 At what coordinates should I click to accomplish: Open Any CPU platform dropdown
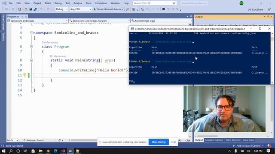pos(80,9)
